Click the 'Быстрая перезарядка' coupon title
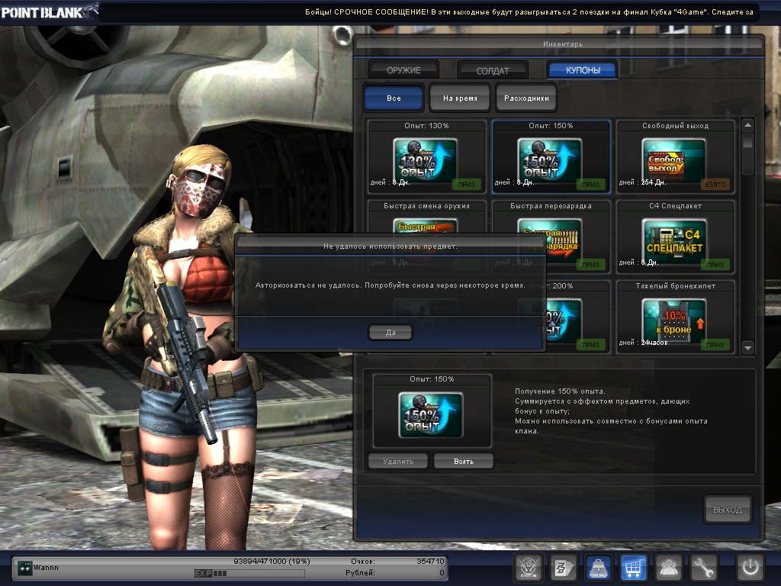Image resolution: width=781 pixels, height=586 pixels. tap(551, 206)
